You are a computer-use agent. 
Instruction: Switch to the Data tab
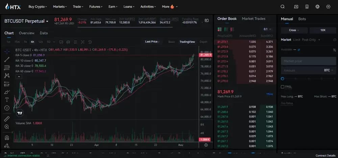click(x=44, y=33)
